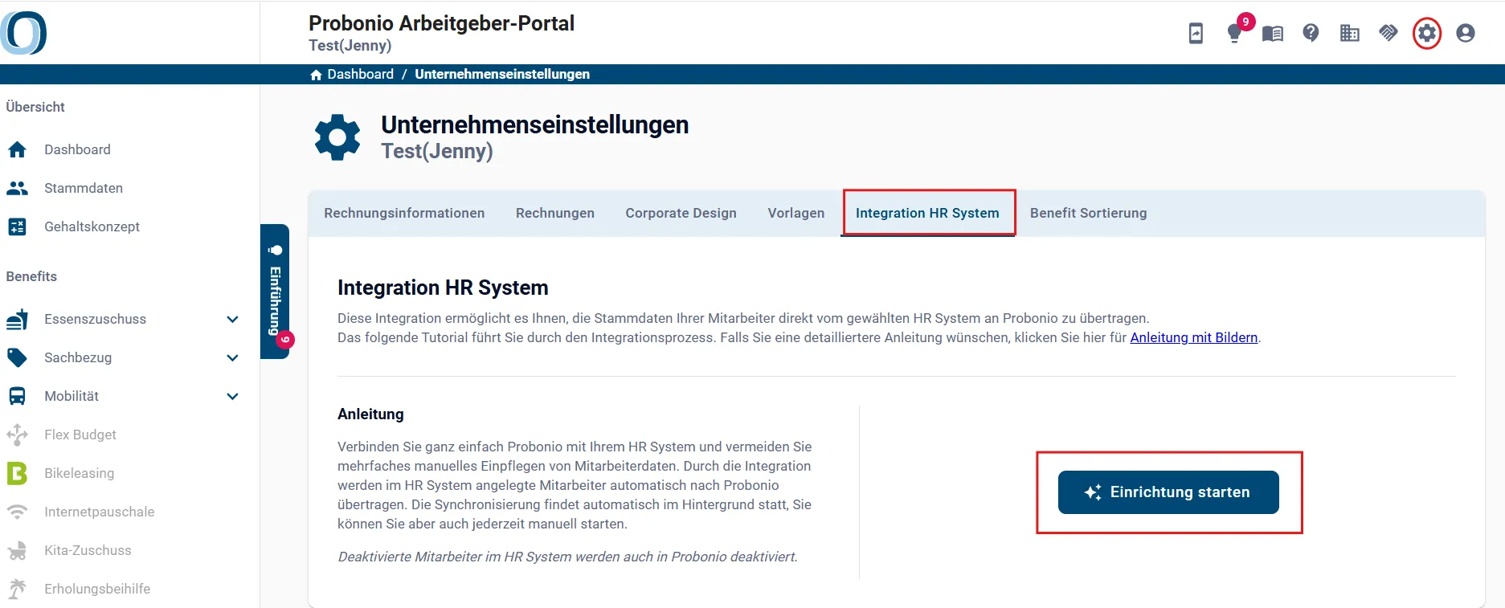The width and height of the screenshot is (1505, 608).
Task: Click the Stammdaten people icon
Action: 17,188
